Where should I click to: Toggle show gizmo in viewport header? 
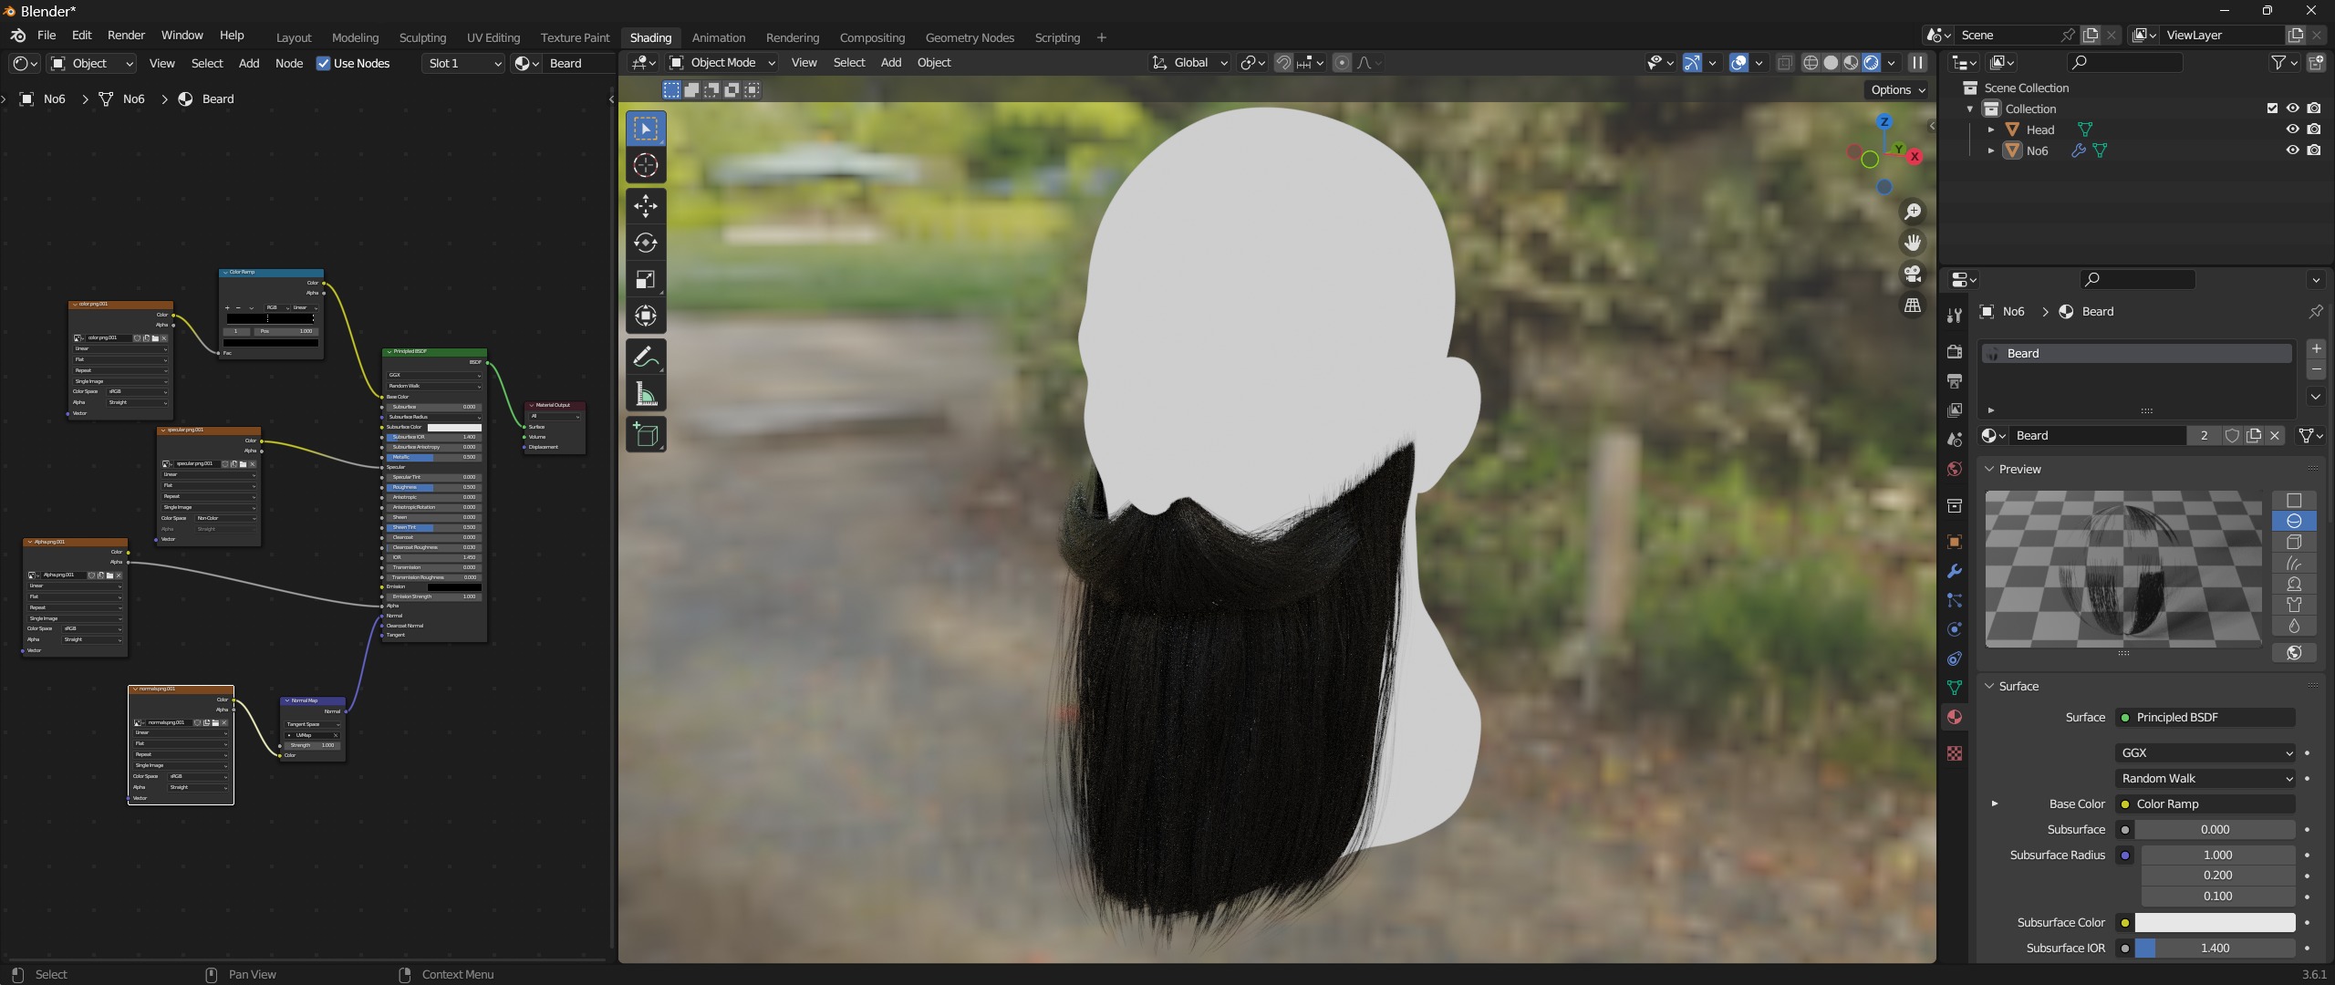coord(1692,63)
